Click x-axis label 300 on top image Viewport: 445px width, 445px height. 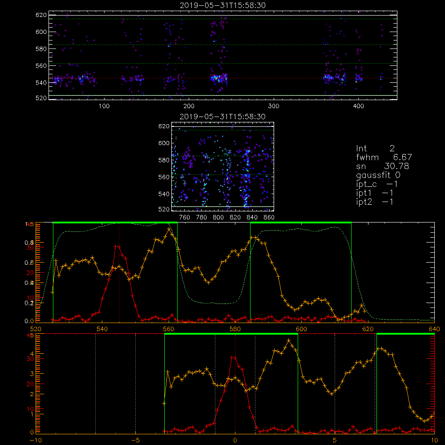[273, 106]
